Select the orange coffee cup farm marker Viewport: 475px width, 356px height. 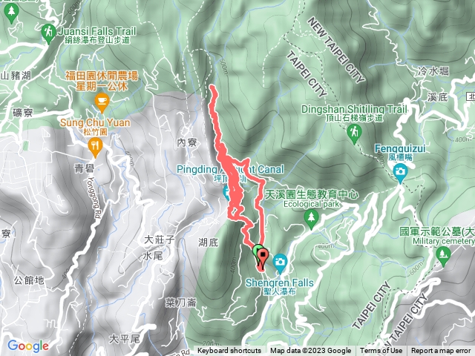tap(102, 102)
